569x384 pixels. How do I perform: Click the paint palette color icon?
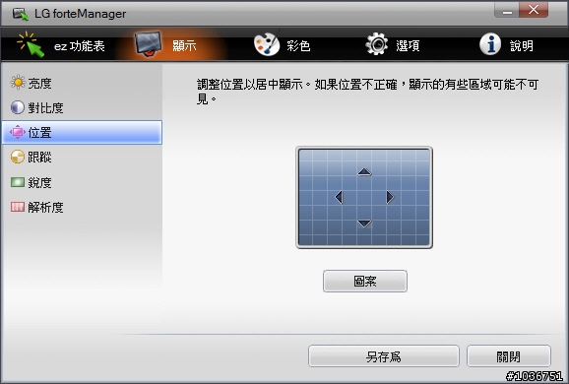[267, 44]
